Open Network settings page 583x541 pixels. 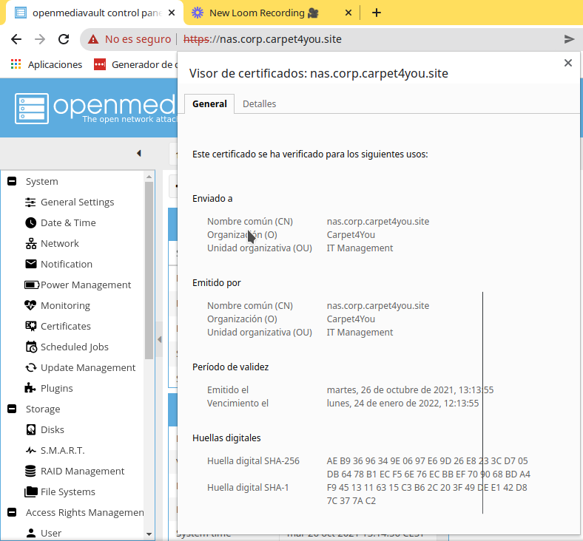pyautogui.click(x=60, y=244)
